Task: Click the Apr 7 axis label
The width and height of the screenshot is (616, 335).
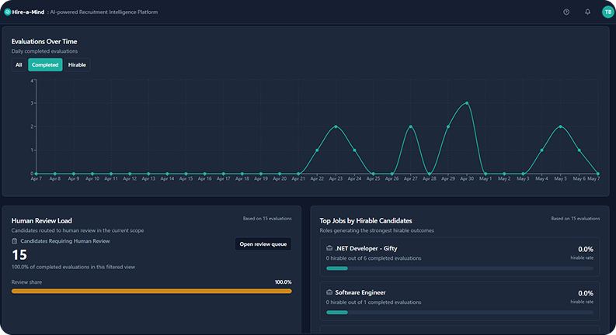Action: click(37, 179)
